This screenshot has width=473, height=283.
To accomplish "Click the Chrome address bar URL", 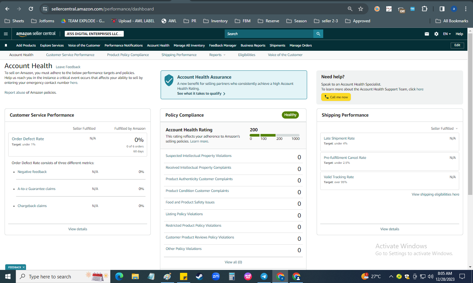I will tap(102, 9).
